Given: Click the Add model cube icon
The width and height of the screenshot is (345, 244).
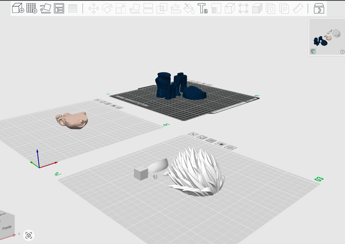Looking at the screenshot, I should pyautogui.click(x=18, y=8).
